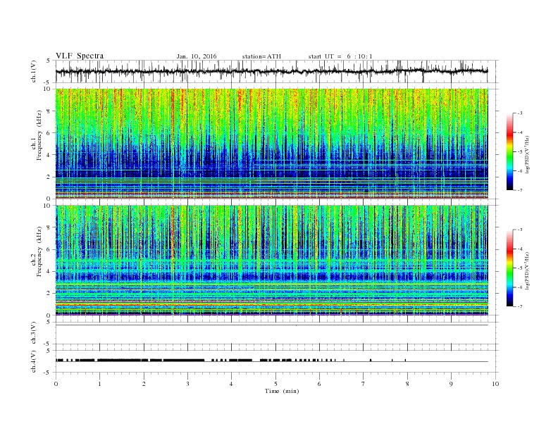Click the "ch.1(V)" waveform axis label
This screenshot has width=558, height=431.
tap(34, 71)
